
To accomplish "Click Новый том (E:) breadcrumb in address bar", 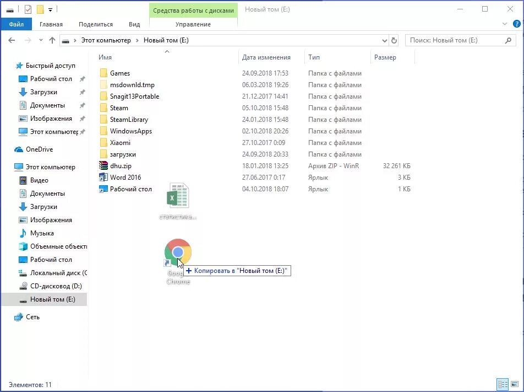I will pyautogui.click(x=166, y=40).
